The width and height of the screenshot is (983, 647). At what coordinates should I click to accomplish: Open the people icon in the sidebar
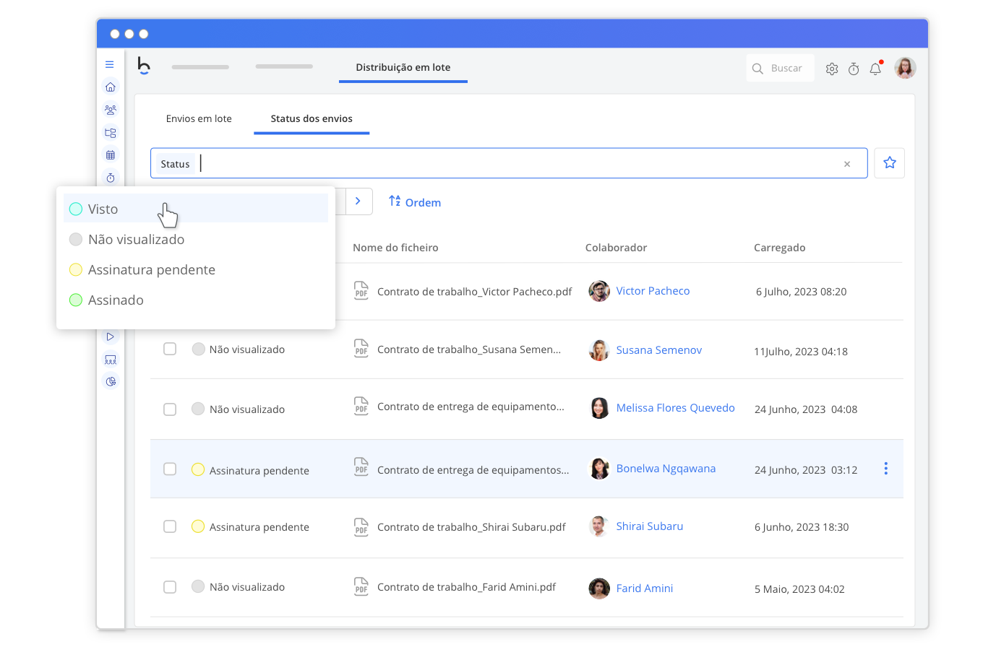click(110, 110)
